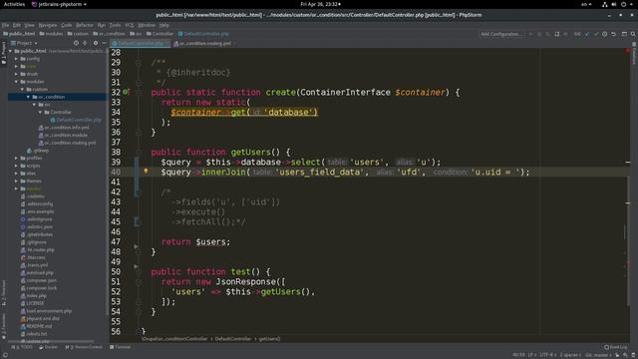
Task: Open the Docker tool window
Action: [x=49, y=347]
